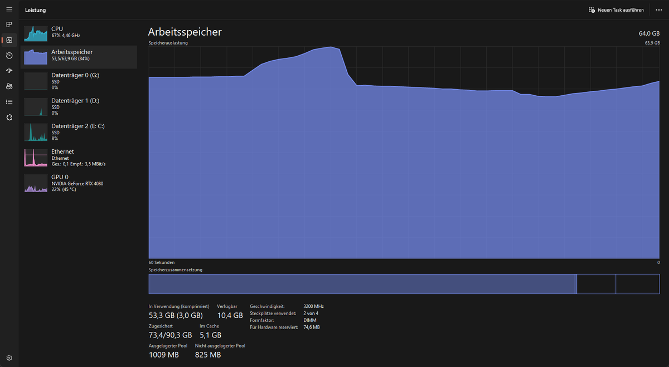Click the '64,0 GB' total memory value
This screenshot has width=669, height=367.
point(649,33)
